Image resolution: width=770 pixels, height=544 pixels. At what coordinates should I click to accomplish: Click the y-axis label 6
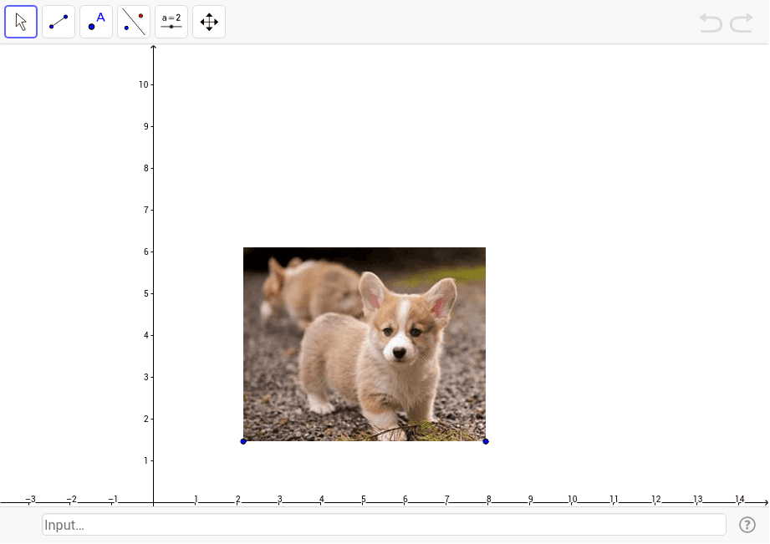(x=145, y=252)
